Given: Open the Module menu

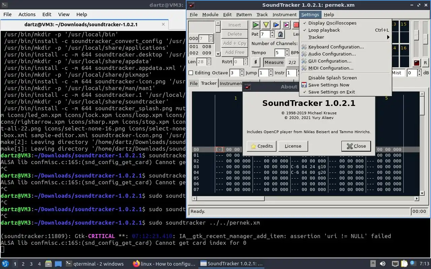Looking at the screenshot, I should [x=210, y=14].
